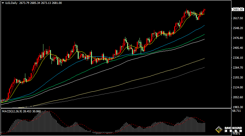Click the 68.711 MACD scale label
This screenshot has height=136, width=245.
[x=237, y=111]
